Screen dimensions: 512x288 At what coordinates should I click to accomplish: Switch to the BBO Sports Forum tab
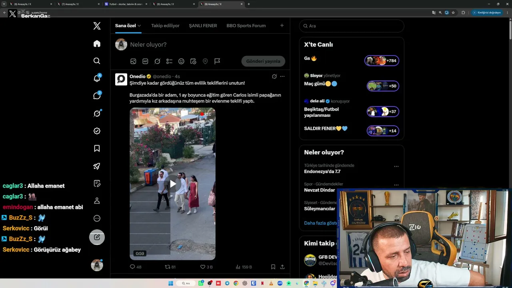pyautogui.click(x=246, y=26)
